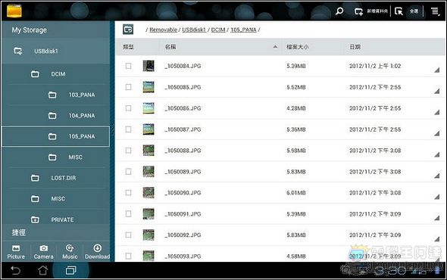The image size is (447, 280).
Task: Open the top-level MISC folder
Action: point(55,199)
